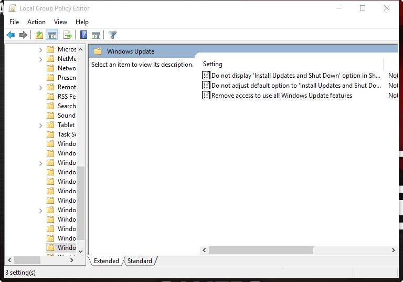Image resolution: width=403 pixels, height=282 pixels.
Task: Click policy icon beside 'Do not display Install Updates'
Action: click(x=206, y=75)
